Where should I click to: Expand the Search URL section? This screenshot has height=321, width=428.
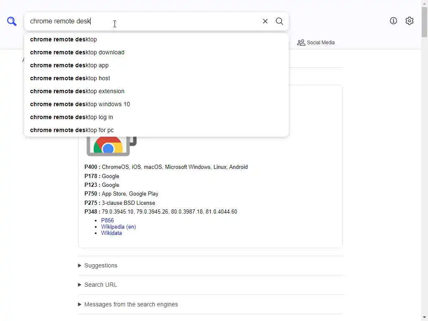tap(97, 285)
